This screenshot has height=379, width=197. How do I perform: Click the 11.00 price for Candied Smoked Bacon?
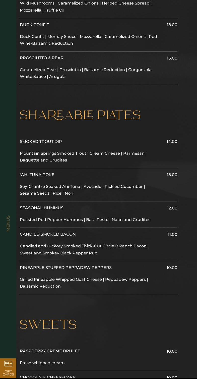[x=173, y=235]
